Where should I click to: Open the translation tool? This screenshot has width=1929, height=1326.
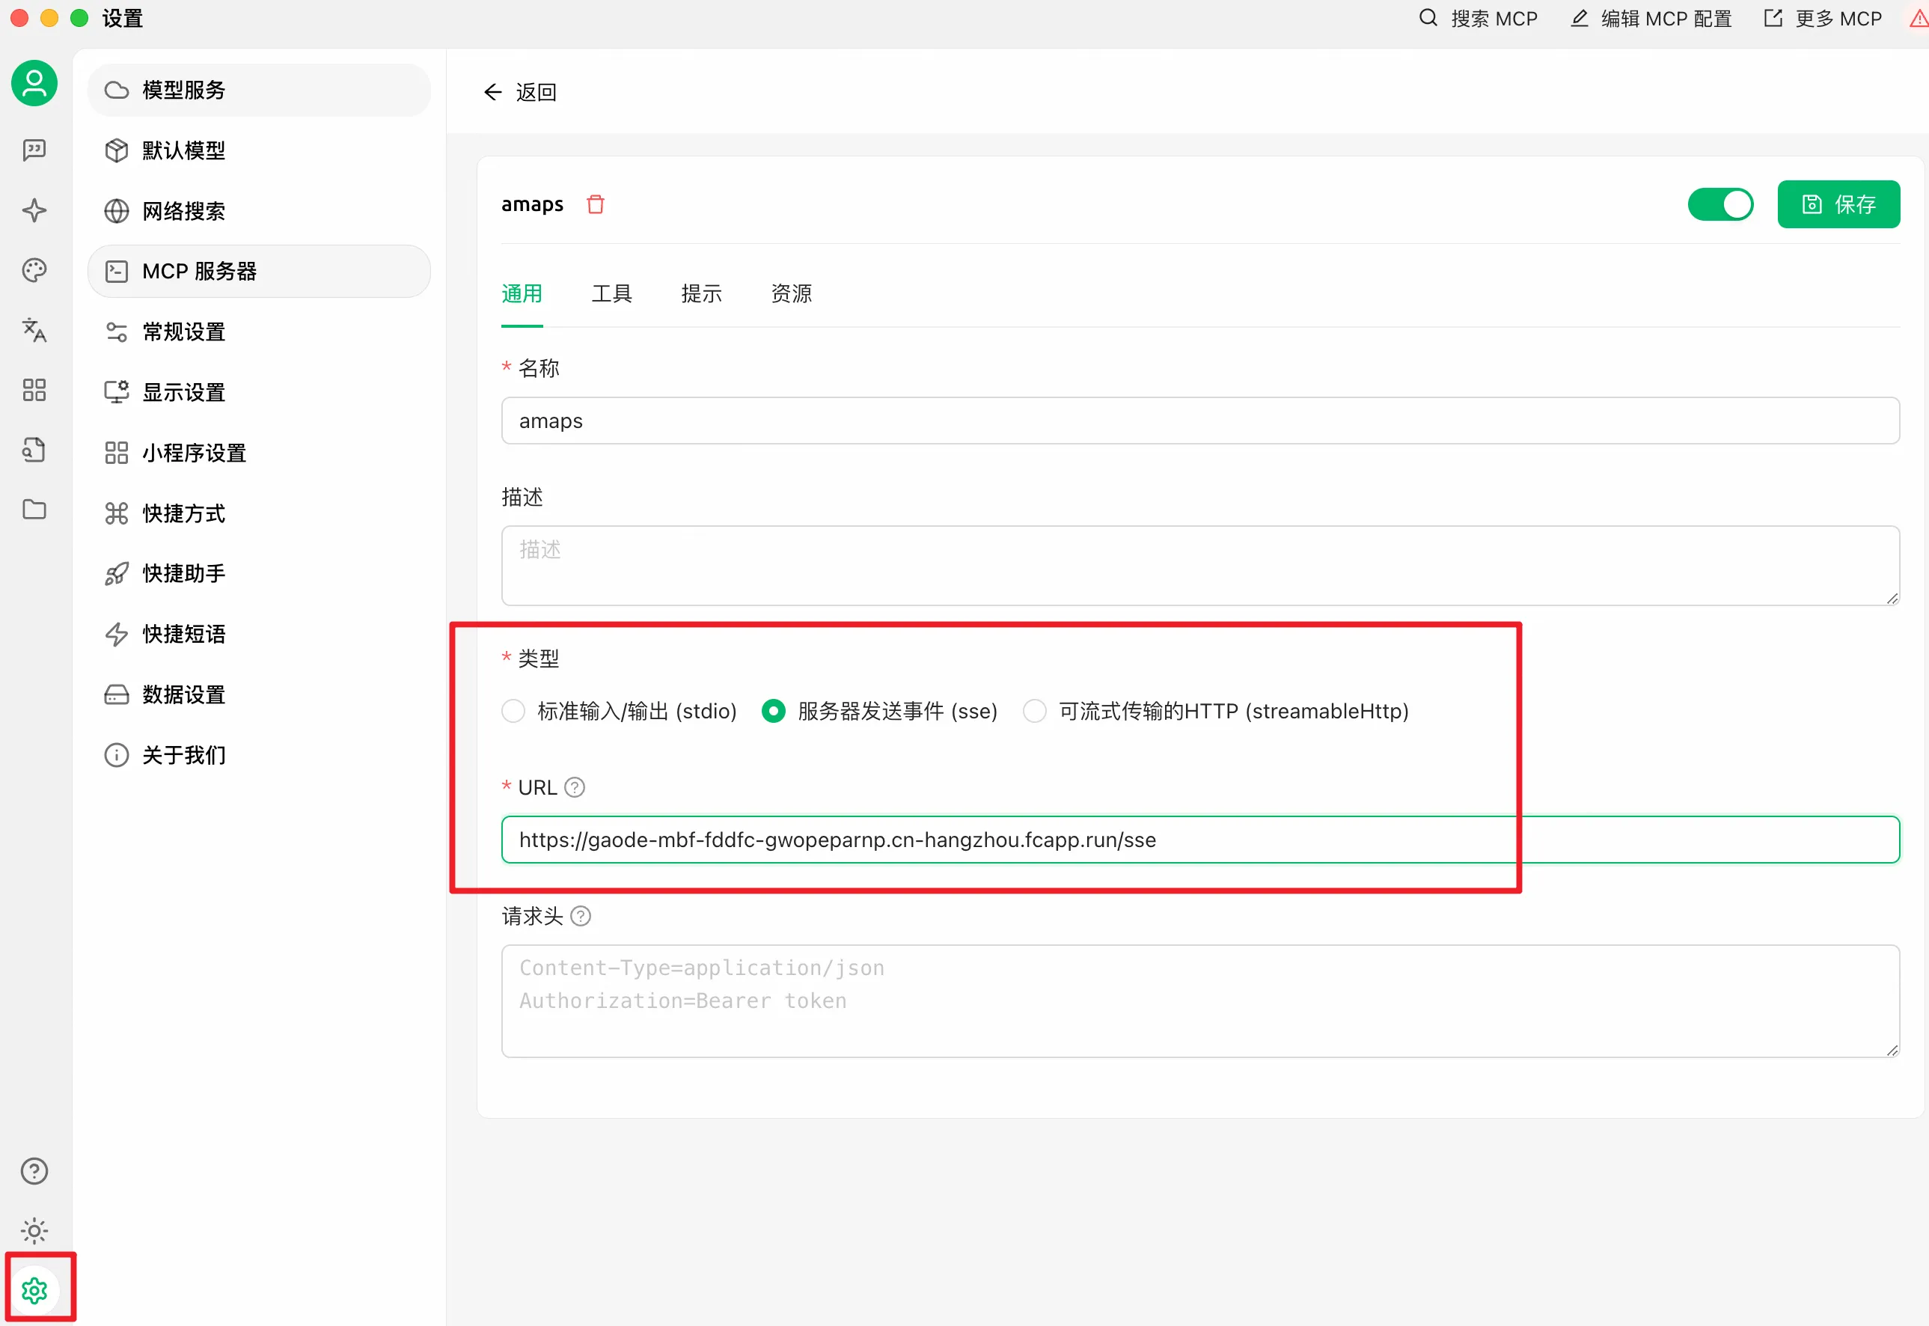[x=33, y=330]
